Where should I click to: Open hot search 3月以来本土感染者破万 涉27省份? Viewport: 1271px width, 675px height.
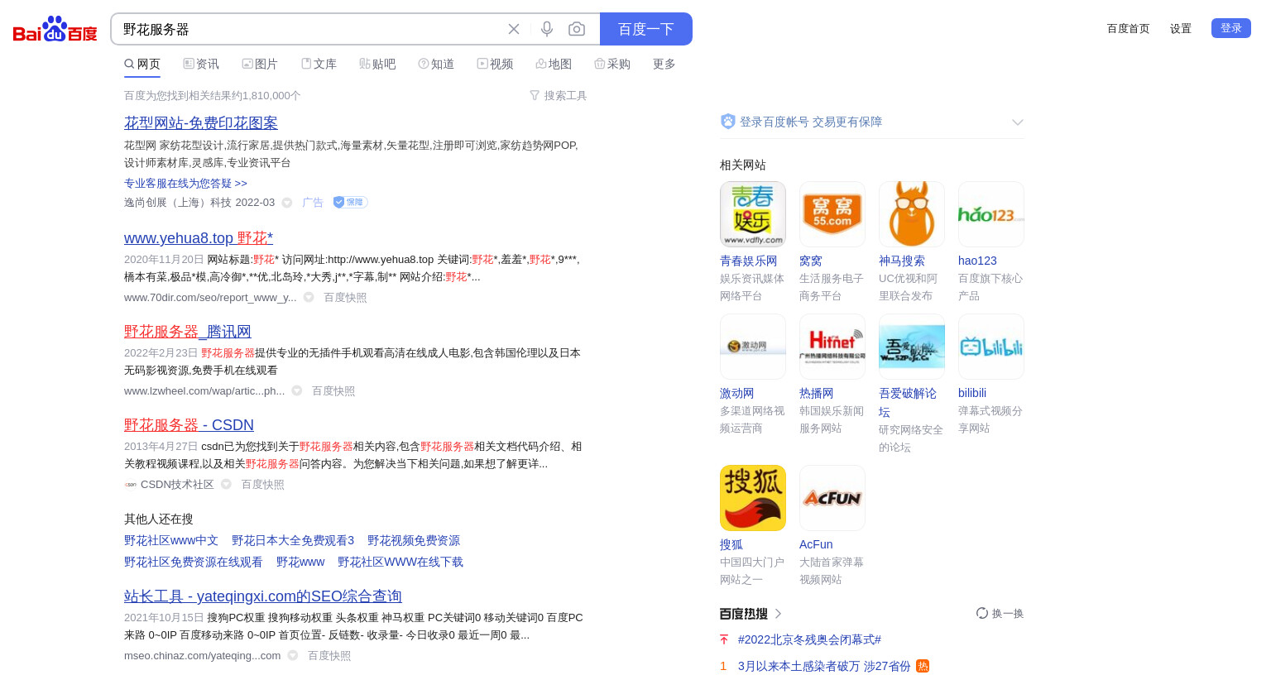pyautogui.click(x=824, y=666)
